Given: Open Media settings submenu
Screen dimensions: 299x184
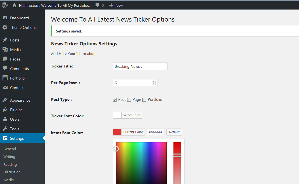Looking at the screenshot, I should 9,180.
